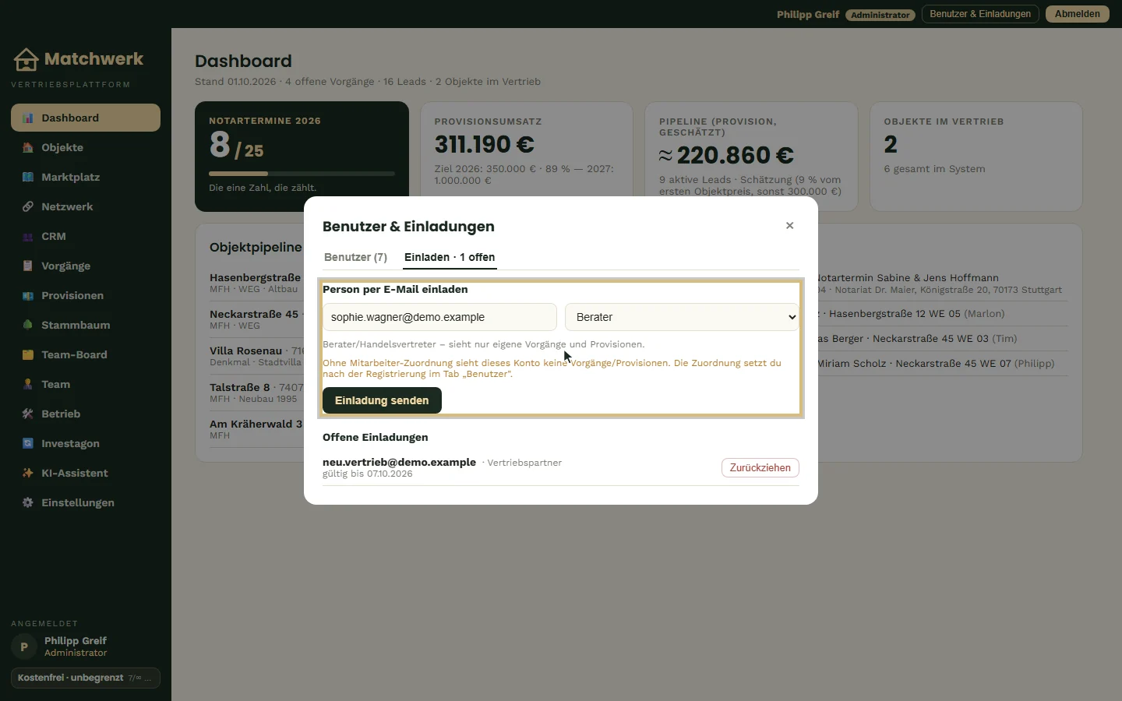
Task: Open Vorgänge using its clipboard icon
Action: pyautogui.click(x=28, y=266)
